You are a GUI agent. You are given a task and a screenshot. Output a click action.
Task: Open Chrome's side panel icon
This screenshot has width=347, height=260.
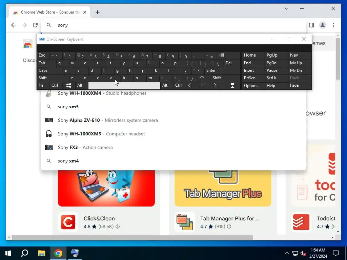pos(312,25)
